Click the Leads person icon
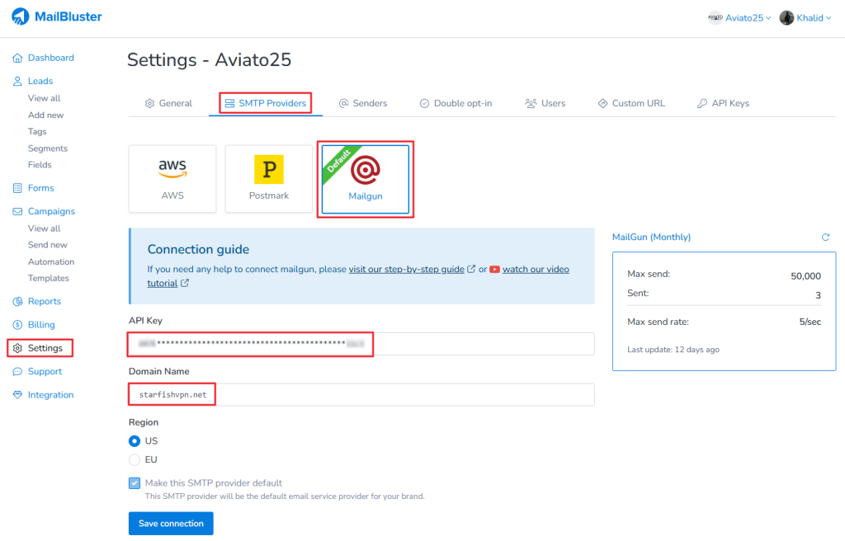Screen dimensions: 845x541 17,81
